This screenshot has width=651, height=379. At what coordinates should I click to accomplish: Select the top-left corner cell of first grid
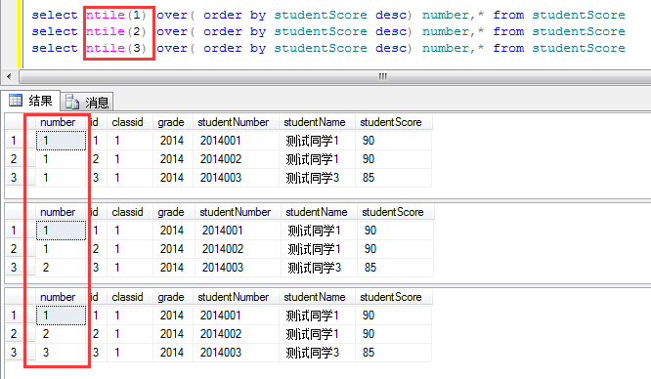pos(16,122)
